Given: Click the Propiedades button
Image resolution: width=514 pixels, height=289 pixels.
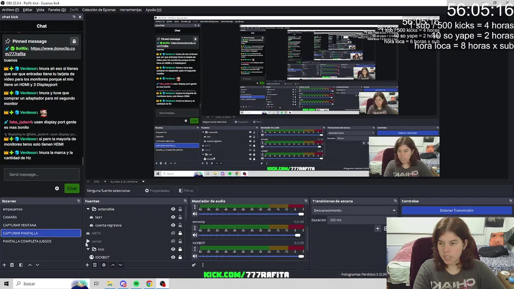Looking at the screenshot, I should point(157,191).
